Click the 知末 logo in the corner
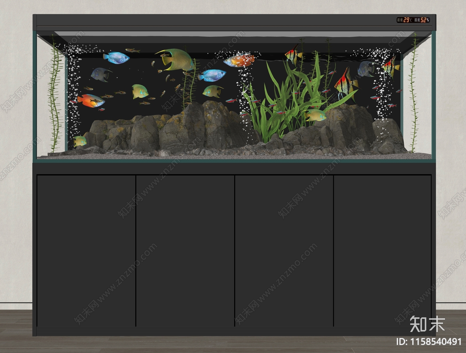This screenshot has width=466, height=353. pyautogui.click(x=428, y=324)
